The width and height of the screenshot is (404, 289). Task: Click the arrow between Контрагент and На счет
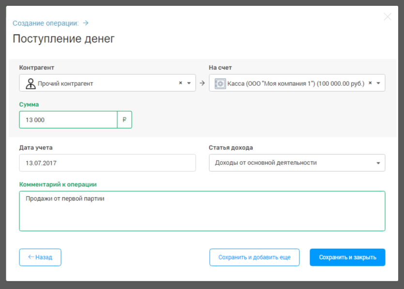(202, 83)
